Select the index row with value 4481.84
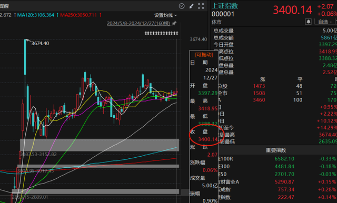The image size is (337, 203). coord(277,167)
